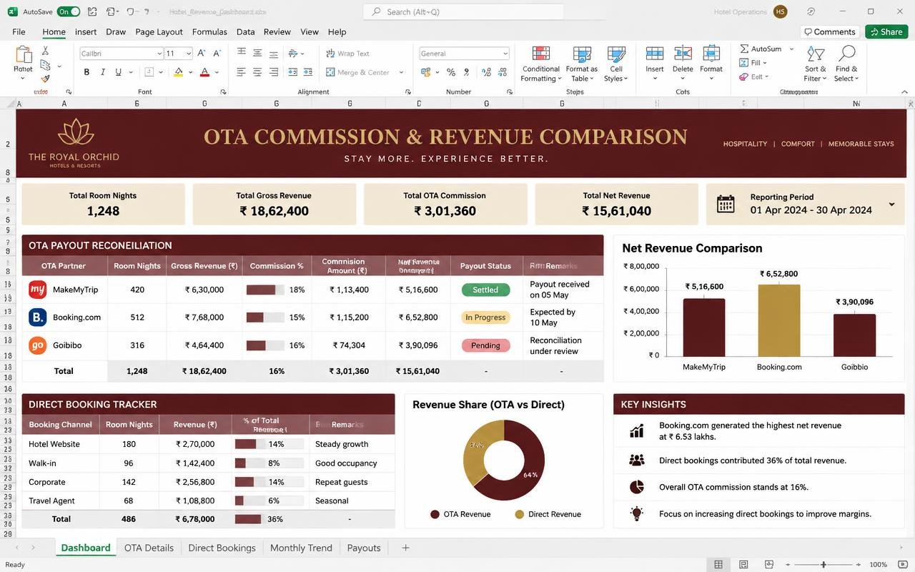Image resolution: width=915 pixels, height=572 pixels.
Task: Open the Monthly Trend sheet
Action: click(x=301, y=548)
